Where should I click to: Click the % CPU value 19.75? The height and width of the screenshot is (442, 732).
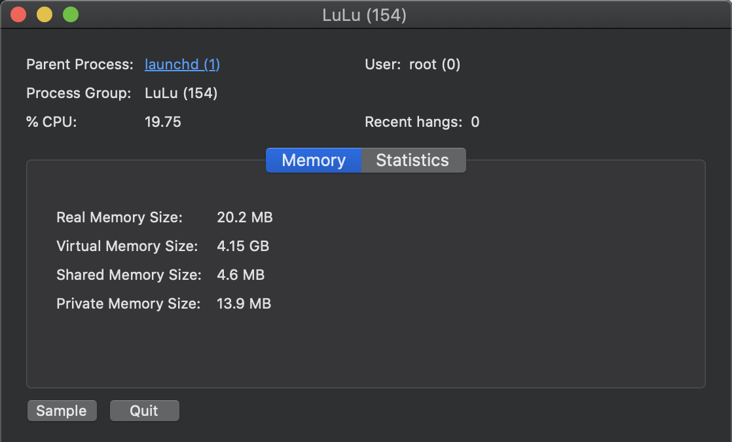coord(163,122)
